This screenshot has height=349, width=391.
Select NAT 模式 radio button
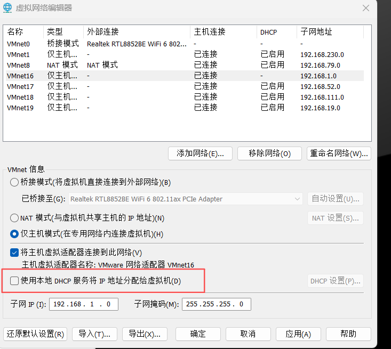click(x=14, y=218)
